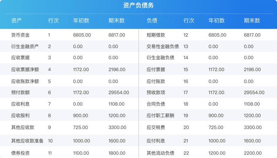Screen dimensions: 277x158
Task: Click the 期末数 value for 应交税费
Action: pyautogui.click(x=252, y=128)
